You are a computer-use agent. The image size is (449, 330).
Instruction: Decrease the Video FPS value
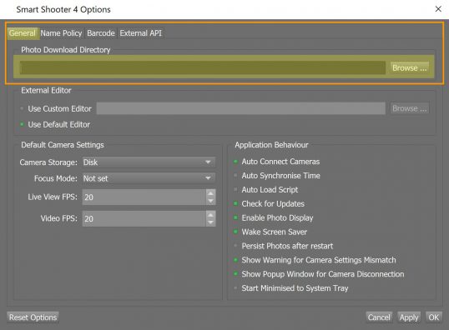tap(211, 222)
